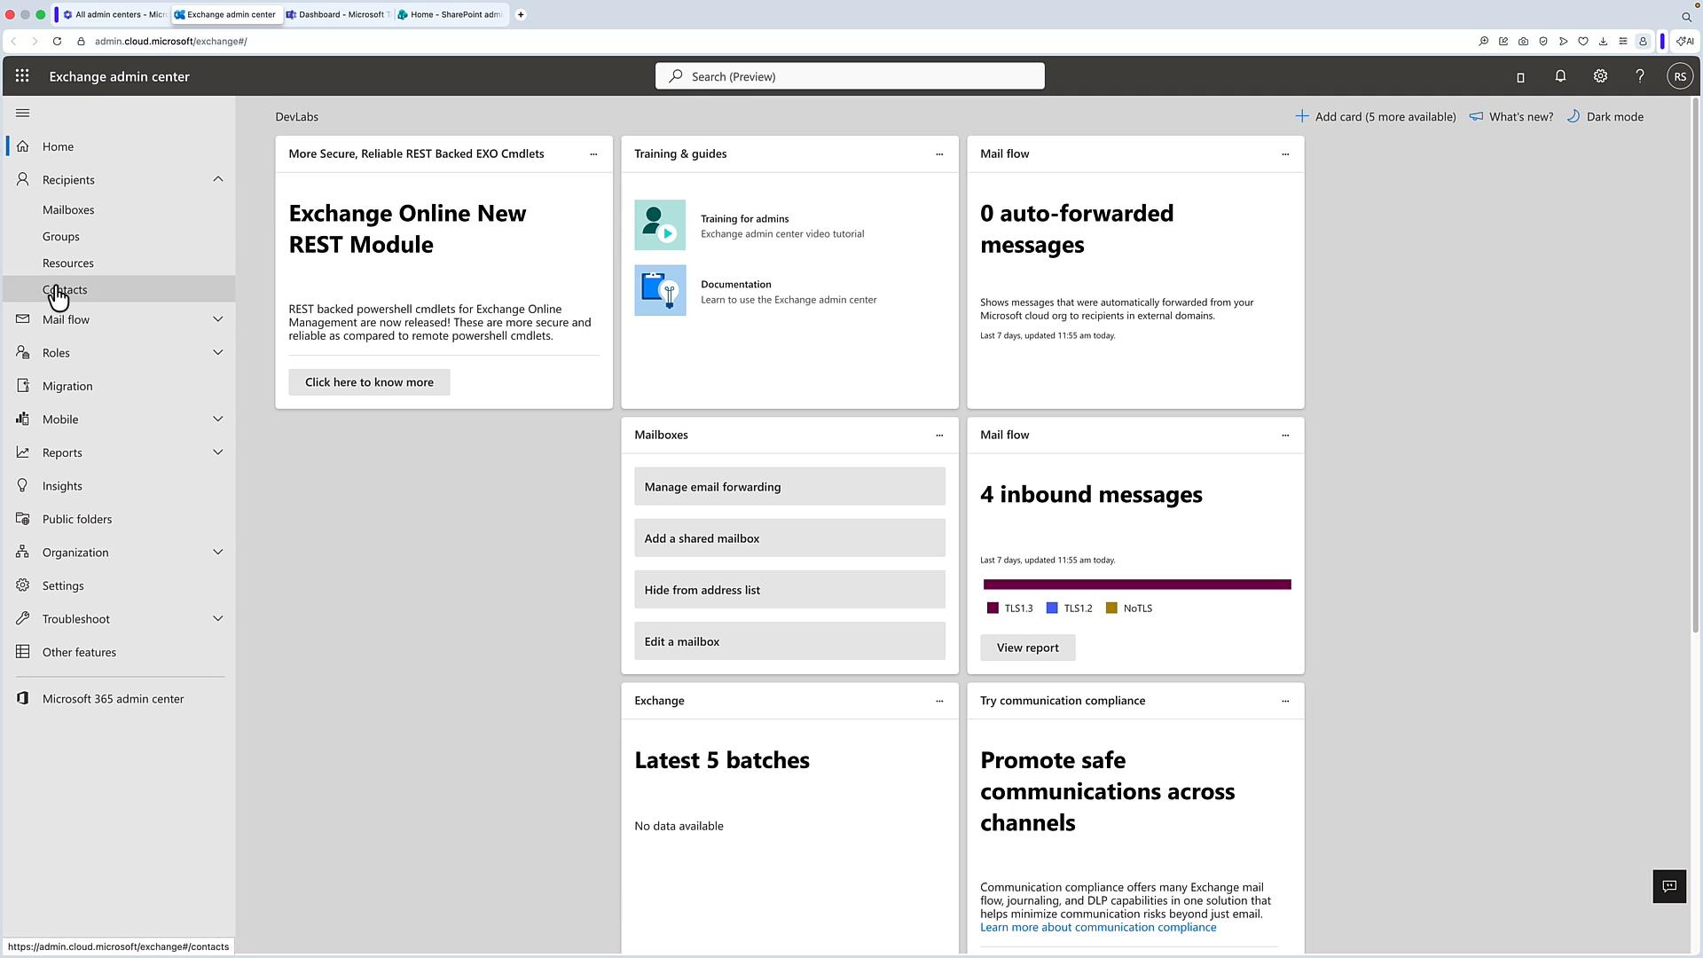The image size is (1703, 958).
Task: Click the feedback chat icon
Action: tap(1669, 886)
